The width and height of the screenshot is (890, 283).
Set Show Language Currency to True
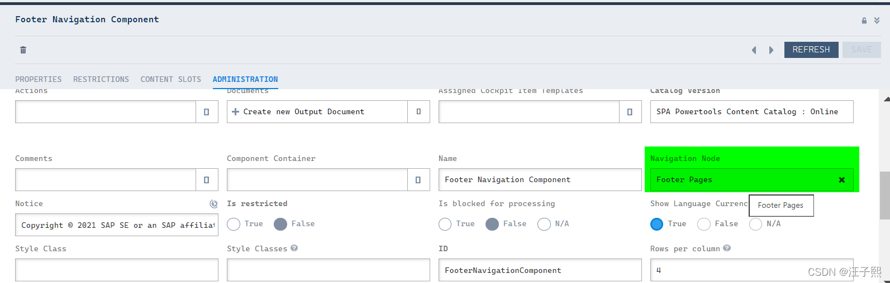point(657,224)
